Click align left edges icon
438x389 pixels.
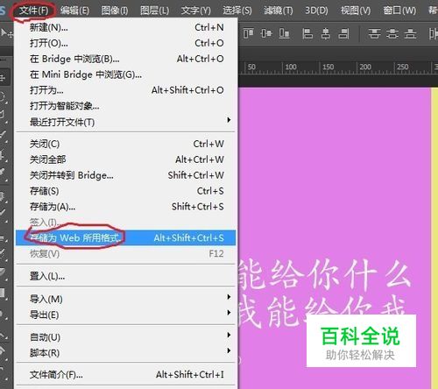[x=307, y=33]
